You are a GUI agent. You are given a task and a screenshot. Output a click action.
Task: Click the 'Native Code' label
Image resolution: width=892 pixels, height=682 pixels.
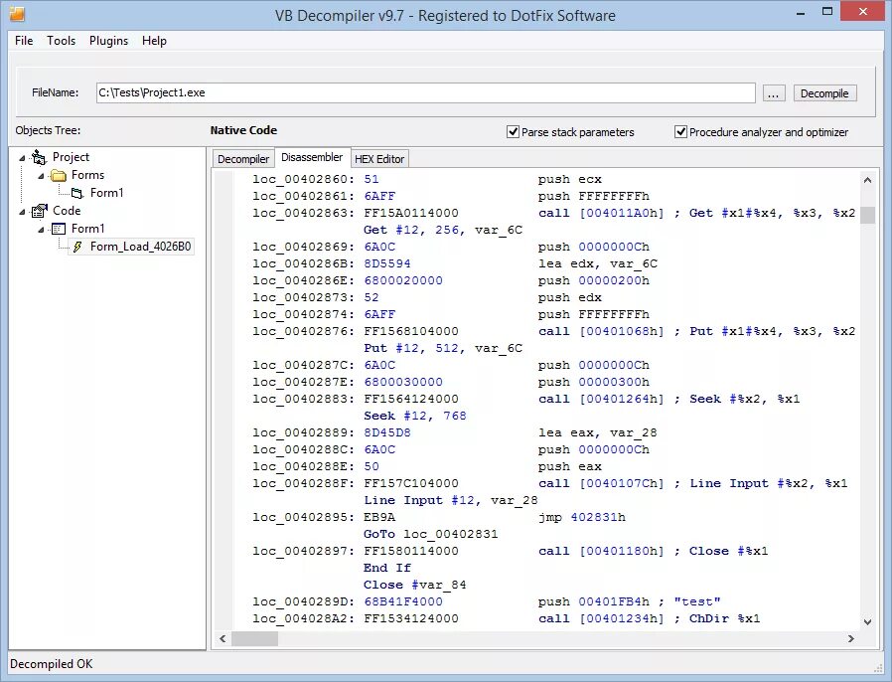click(x=243, y=130)
